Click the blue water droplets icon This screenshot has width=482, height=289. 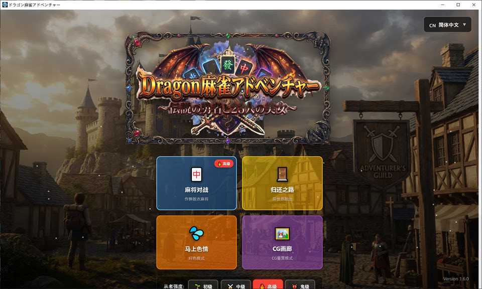coord(196,233)
